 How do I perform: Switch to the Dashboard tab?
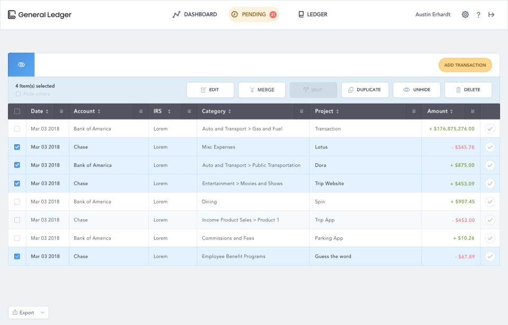pyautogui.click(x=195, y=15)
